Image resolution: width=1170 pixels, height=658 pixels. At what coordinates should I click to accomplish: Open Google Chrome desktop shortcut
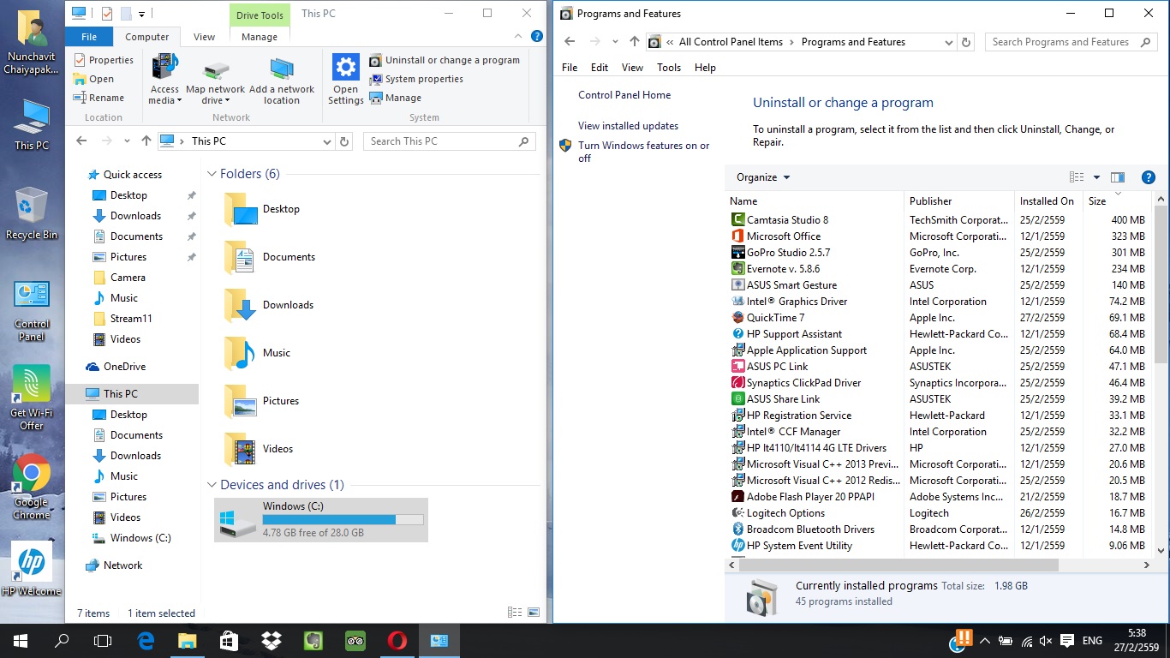[x=32, y=474]
